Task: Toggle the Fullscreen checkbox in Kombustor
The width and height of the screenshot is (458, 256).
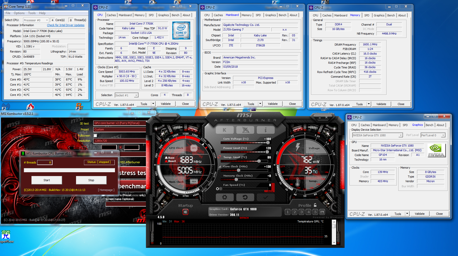Action: [x=95, y=136]
